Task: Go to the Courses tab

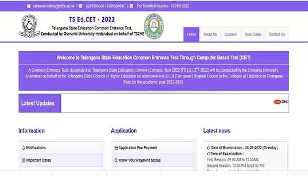Action: 231,34
